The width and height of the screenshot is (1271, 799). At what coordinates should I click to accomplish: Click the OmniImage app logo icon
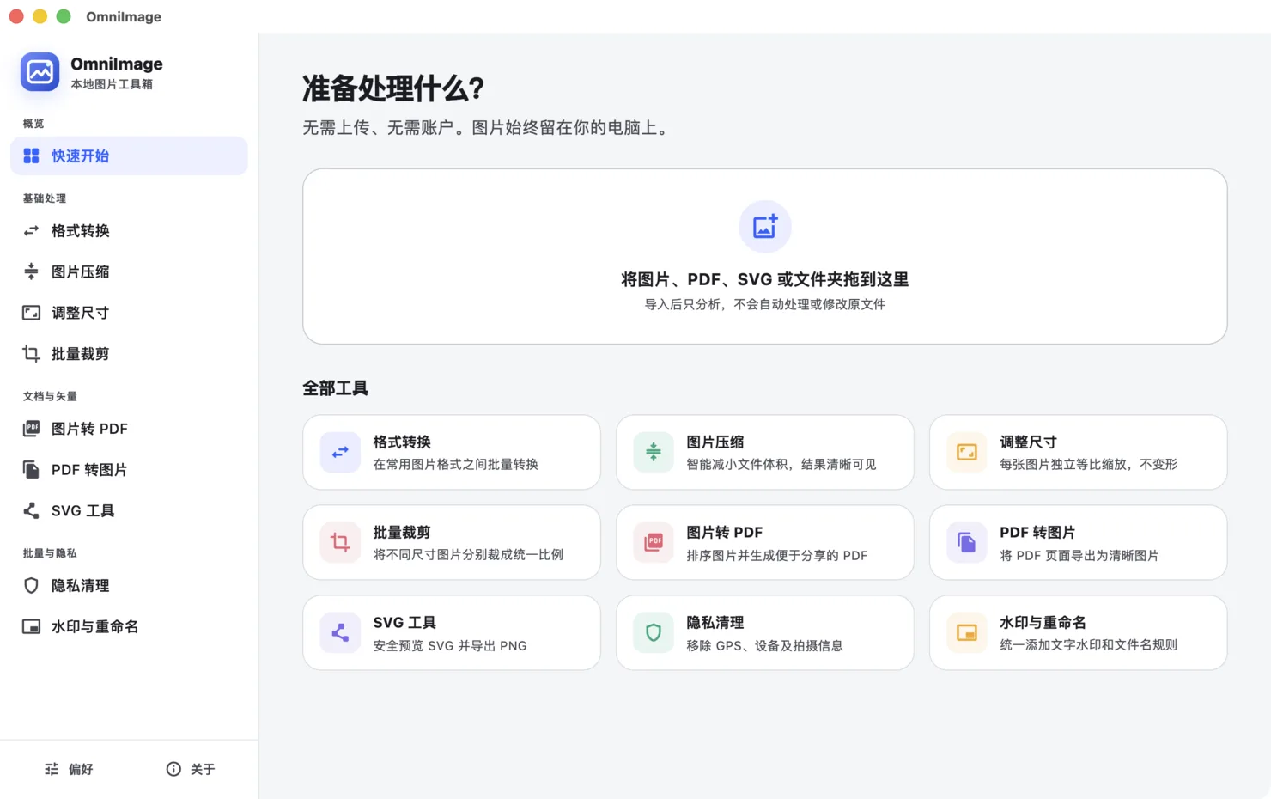click(x=40, y=72)
